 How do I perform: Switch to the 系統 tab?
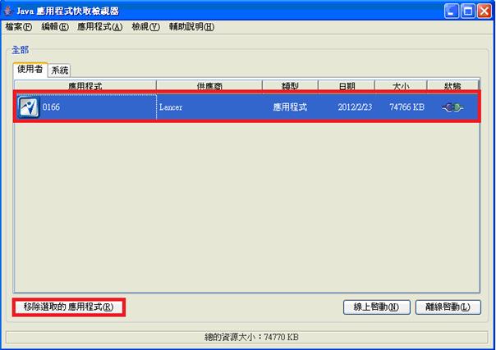tap(60, 70)
